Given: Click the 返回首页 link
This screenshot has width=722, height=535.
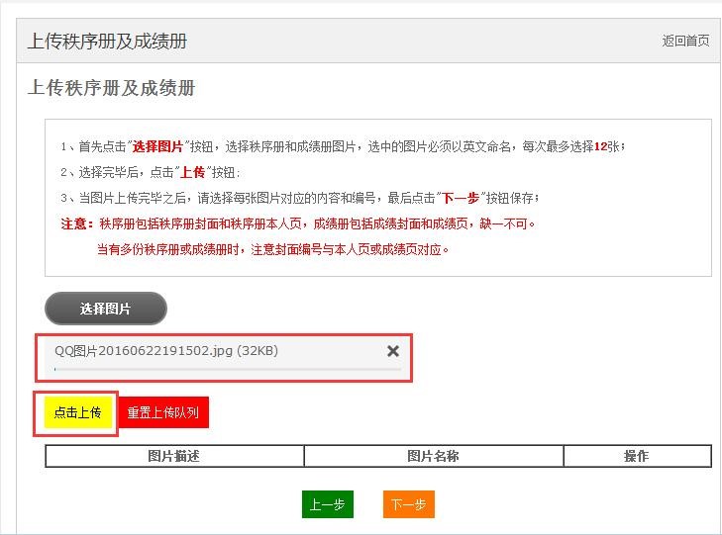Looking at the screenshot, I should click(685, 41).
